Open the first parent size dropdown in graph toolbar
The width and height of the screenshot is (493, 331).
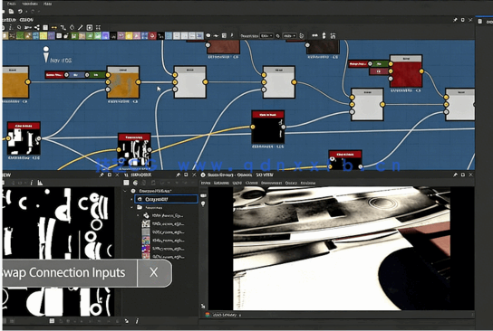coord(266,36)
